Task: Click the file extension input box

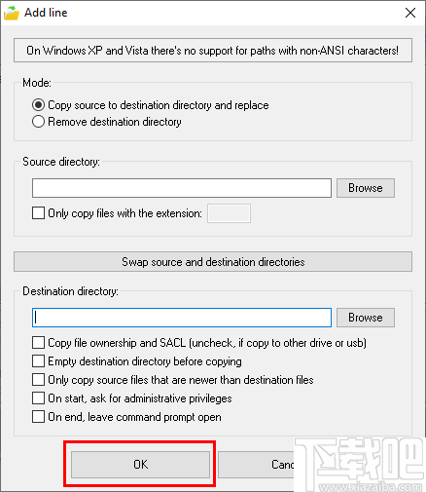Action: point(229,213)
